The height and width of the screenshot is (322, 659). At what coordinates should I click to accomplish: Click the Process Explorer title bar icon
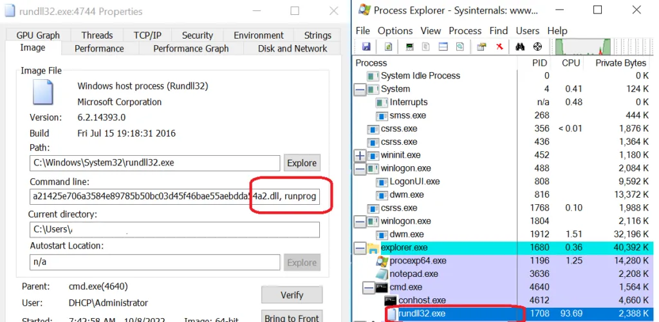[364, 10]
